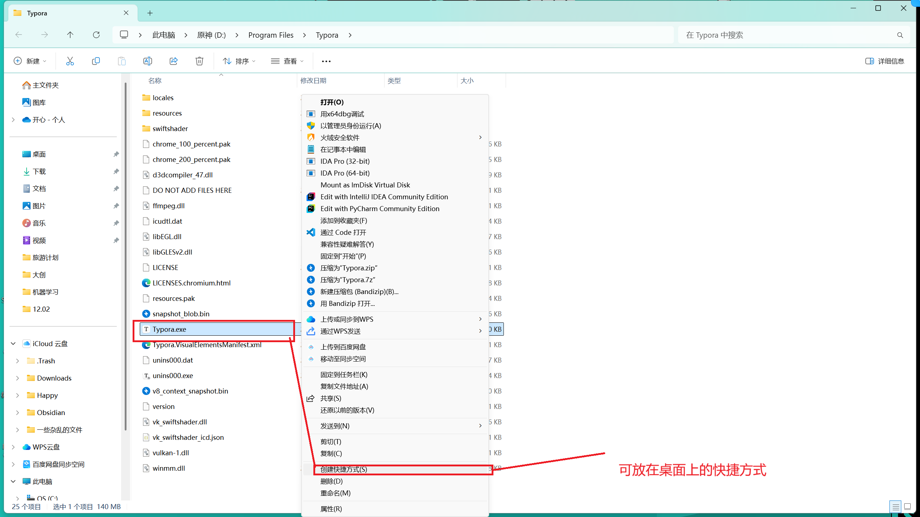
Task: Go up one folder with the up arrow
Action: pos(70,35)
